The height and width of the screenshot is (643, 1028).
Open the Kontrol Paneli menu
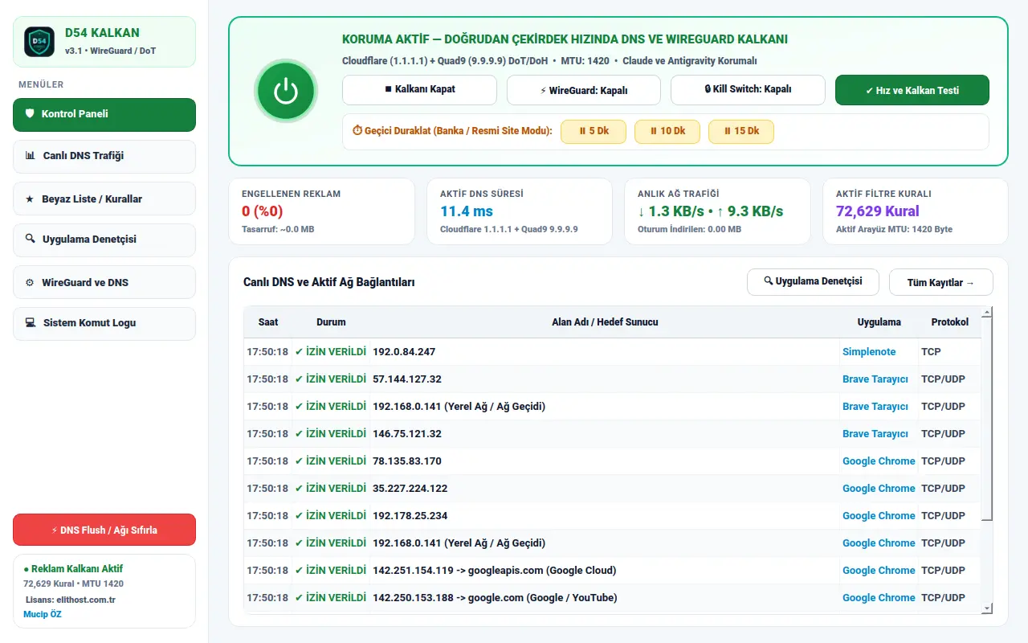104,114
